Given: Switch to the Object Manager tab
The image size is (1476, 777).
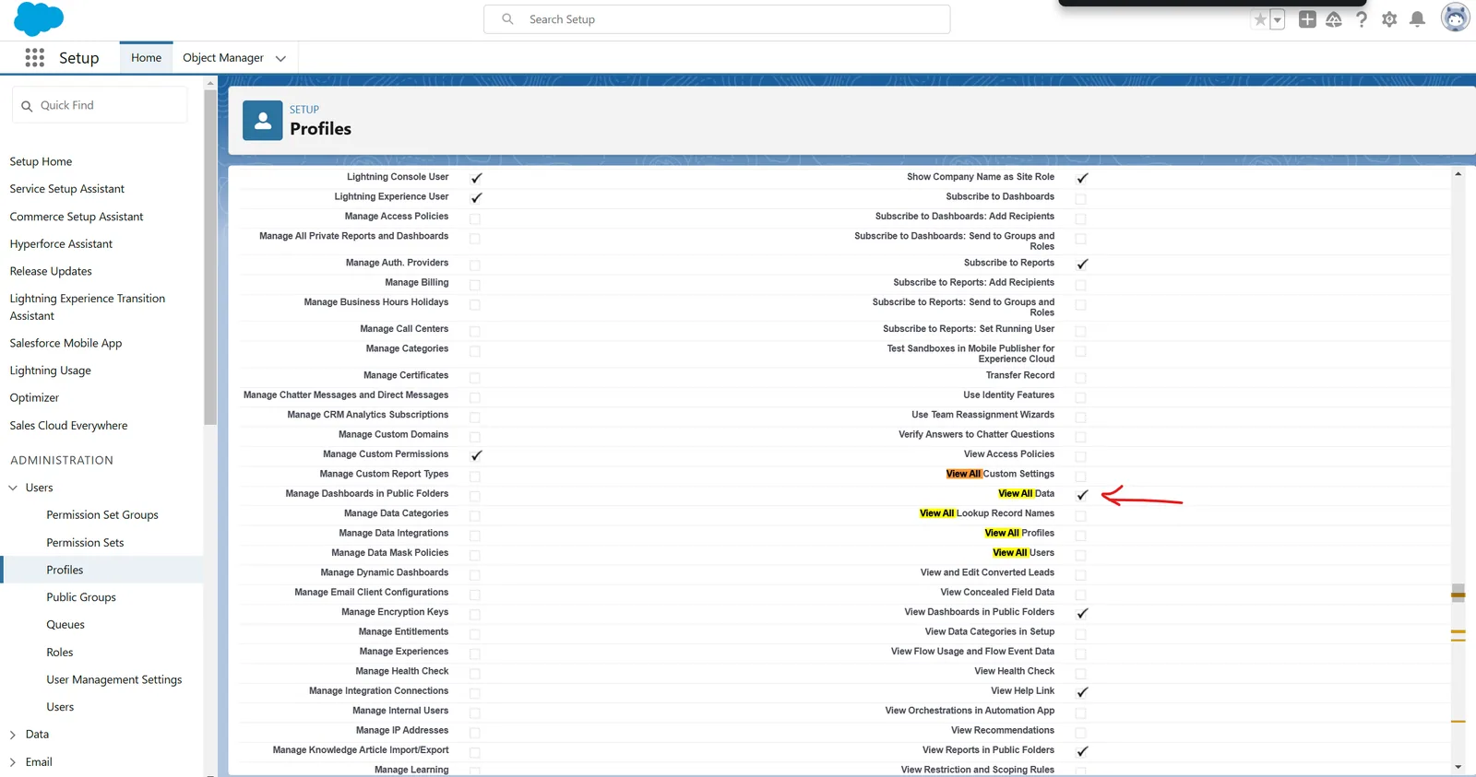Looking at the screenshot, I should coord(222,58).
